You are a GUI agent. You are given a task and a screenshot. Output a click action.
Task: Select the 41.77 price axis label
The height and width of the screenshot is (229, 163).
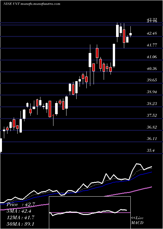152,45
